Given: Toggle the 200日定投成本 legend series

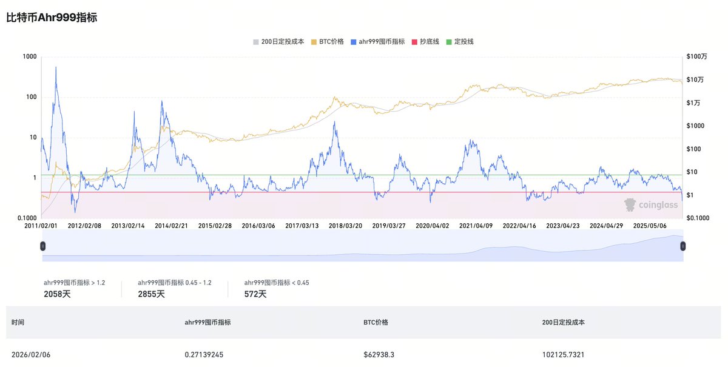Looking at the screenshot, I should coord(278,42).
